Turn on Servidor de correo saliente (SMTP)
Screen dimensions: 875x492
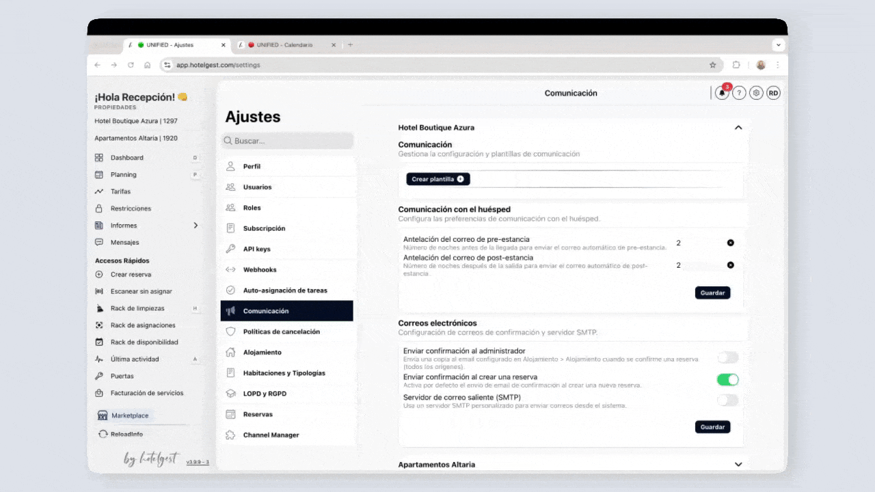tap(727, 400)
